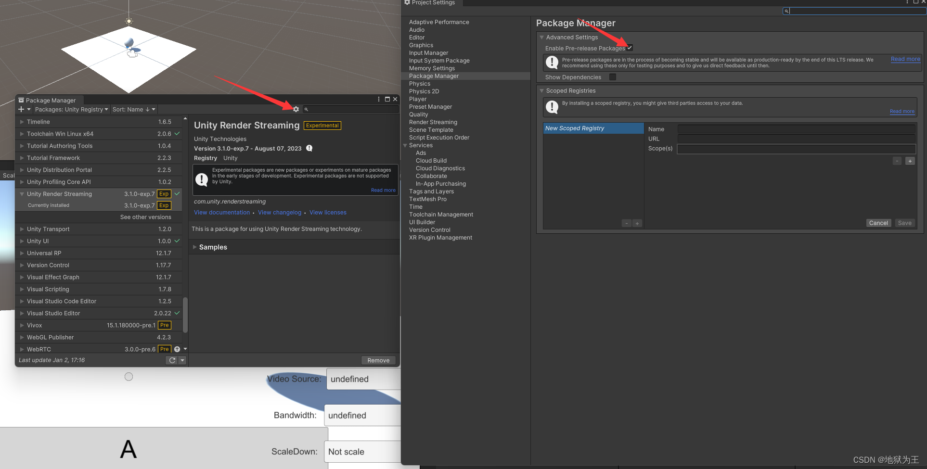Select Adaptive Performance settings category
The height and width of the screenshot is (469, 927).
[439, 22]
